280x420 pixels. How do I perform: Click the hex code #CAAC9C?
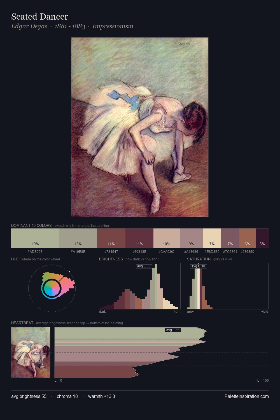pyautogui.click(x=166, y=252)
